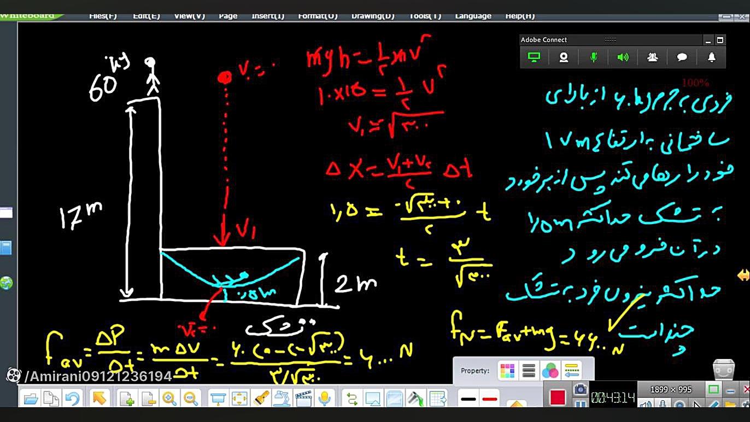Open the color grid palette property

coord(508,371)
